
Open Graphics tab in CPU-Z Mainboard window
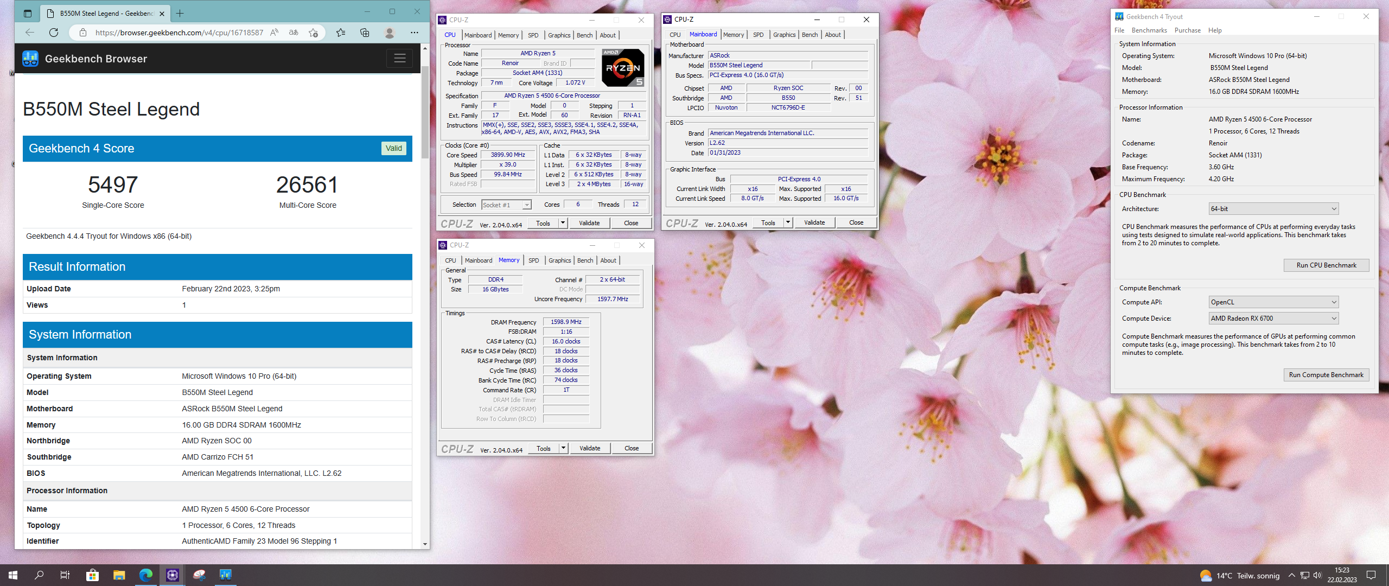(x=785, y=35)
